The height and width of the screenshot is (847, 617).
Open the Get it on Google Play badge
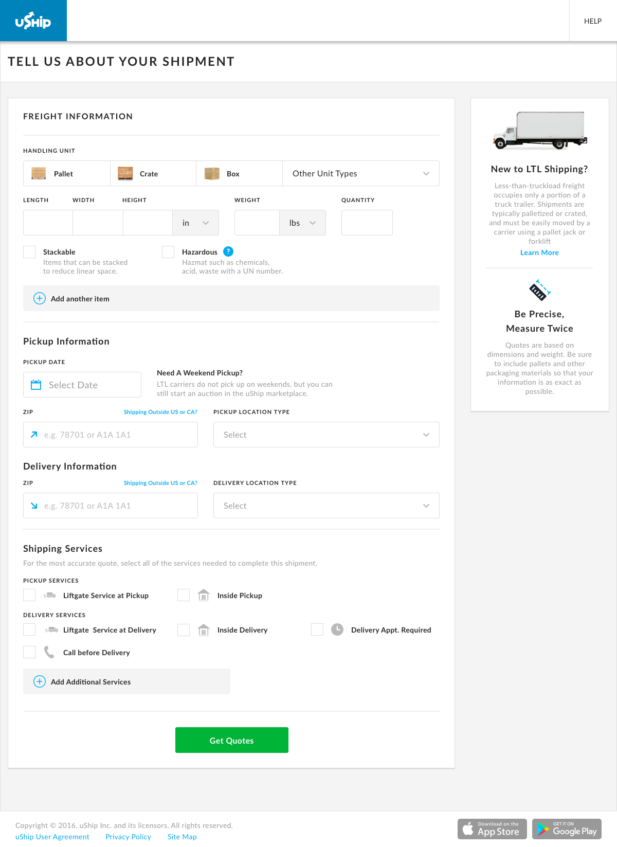[567, 828]
